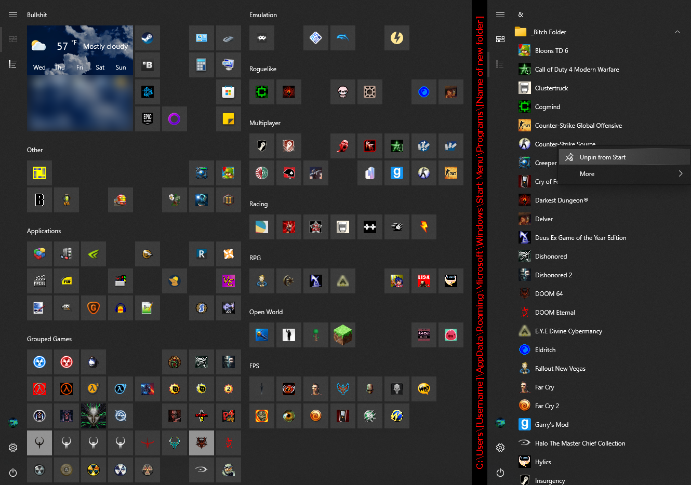Open the purple ring tile beside Epic Games
This screenshot has height=485, width=691.
coord(175,119)
